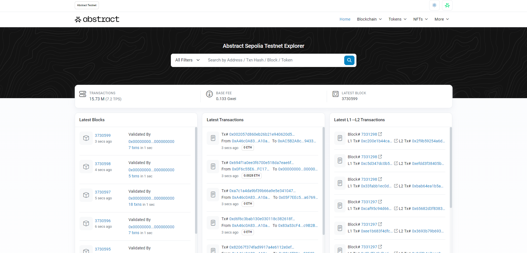The image size is (527, 253).
Task: Open external link icon beside L1 Tx 0xcaf95c94d66
Action: (x=396, y=208)
